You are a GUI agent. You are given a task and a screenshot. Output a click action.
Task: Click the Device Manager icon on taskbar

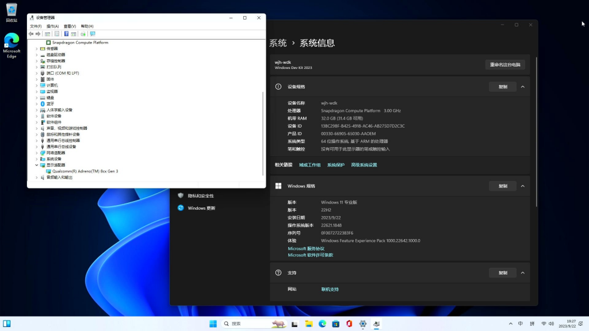click(376, 324)
